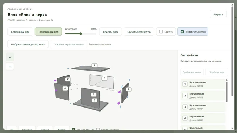Click Выбрать панели для скрытия
This screenshot has width=237, height=133.
[28, 44]
